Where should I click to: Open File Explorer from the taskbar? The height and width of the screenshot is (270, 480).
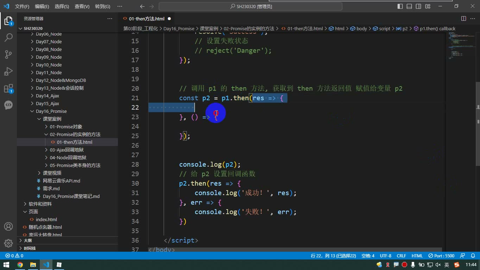point(33,265)
